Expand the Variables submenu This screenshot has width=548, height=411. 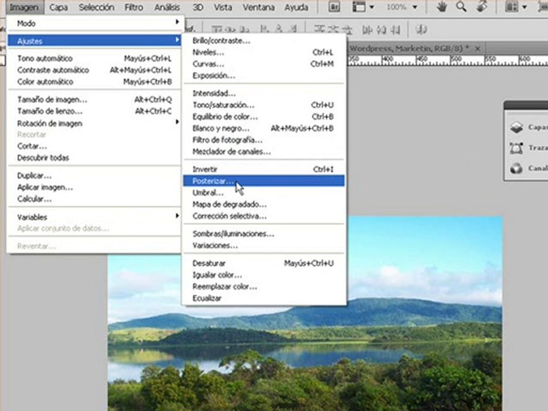pos(94,217)
